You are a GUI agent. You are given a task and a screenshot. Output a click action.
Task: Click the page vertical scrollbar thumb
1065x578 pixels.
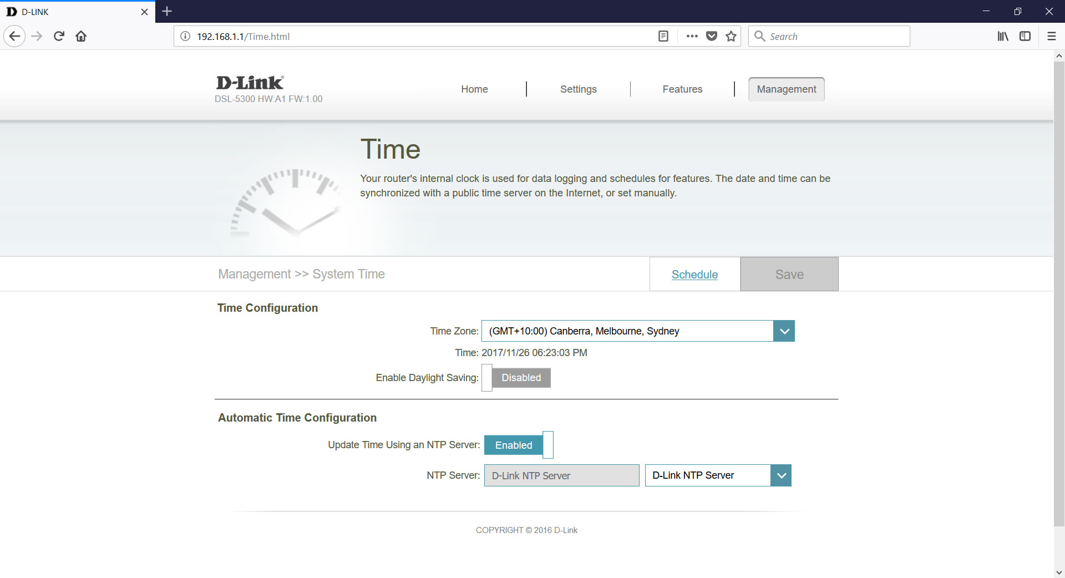1059,294
